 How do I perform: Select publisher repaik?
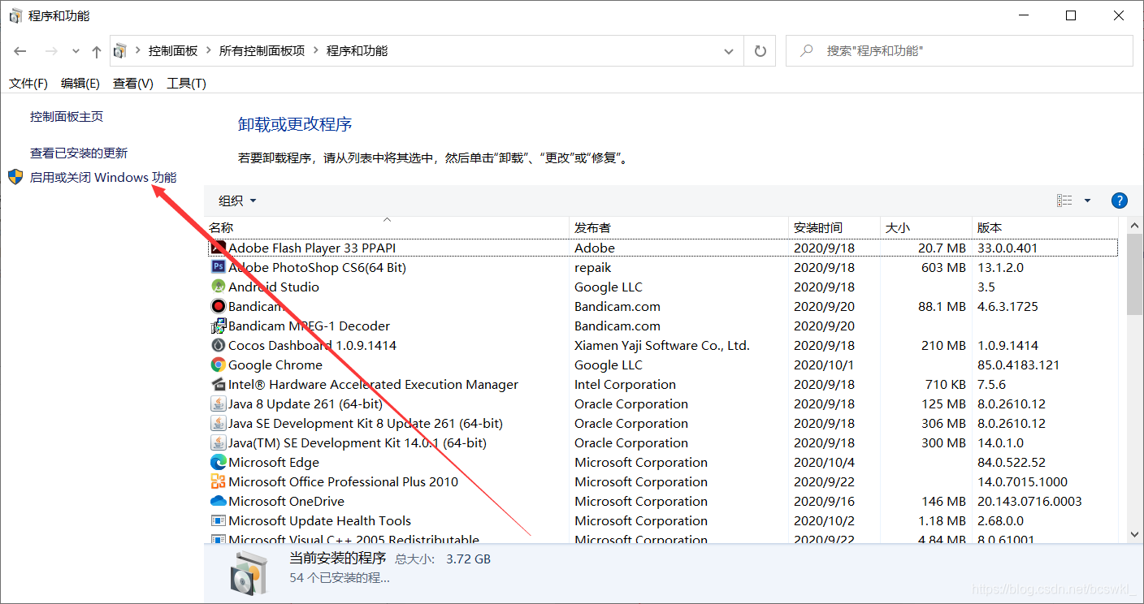click(593, 267)
